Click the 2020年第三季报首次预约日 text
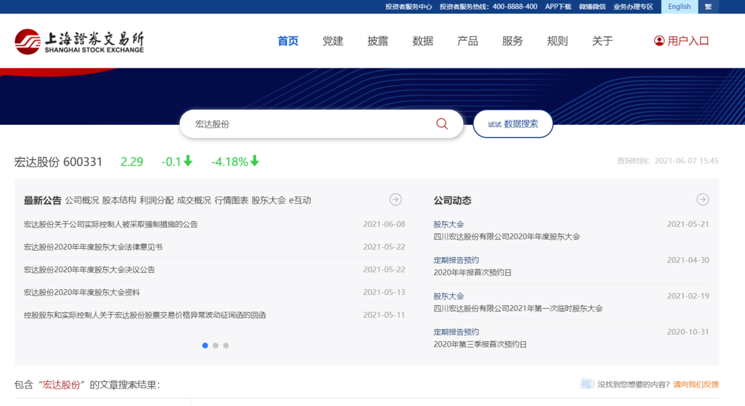The height and width of the screenshot is (406, 745). point(480,344)
